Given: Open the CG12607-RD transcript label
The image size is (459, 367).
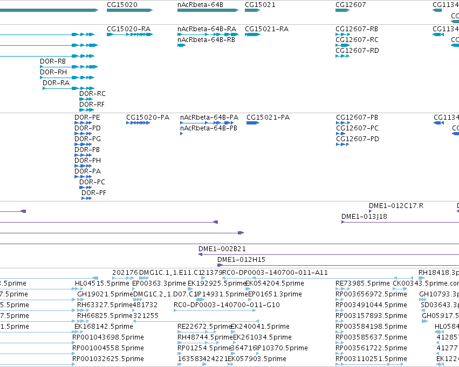Looking at the screenshot, I should [357, 51].
